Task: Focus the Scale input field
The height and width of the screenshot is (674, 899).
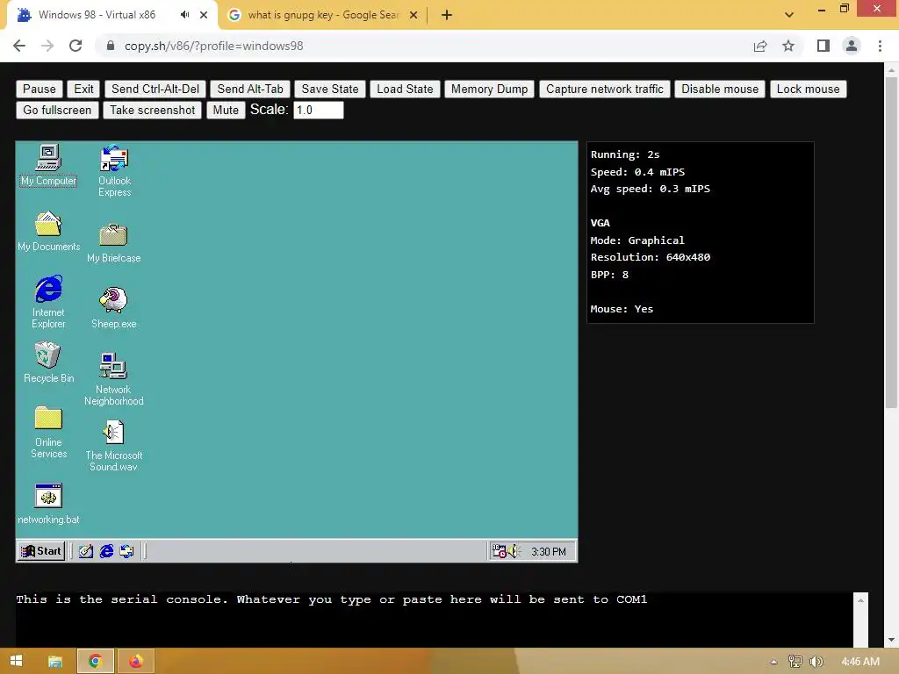Action: click(x=319, y=110)
